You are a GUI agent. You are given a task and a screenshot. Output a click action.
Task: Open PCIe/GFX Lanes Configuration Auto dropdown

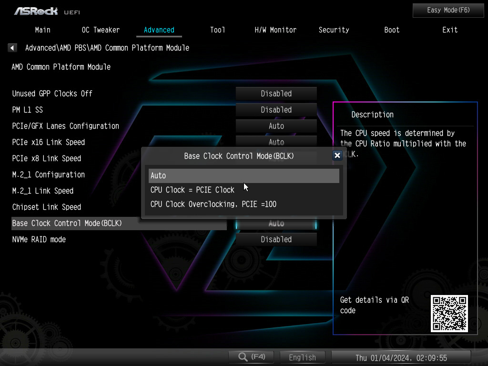[276, 126]
